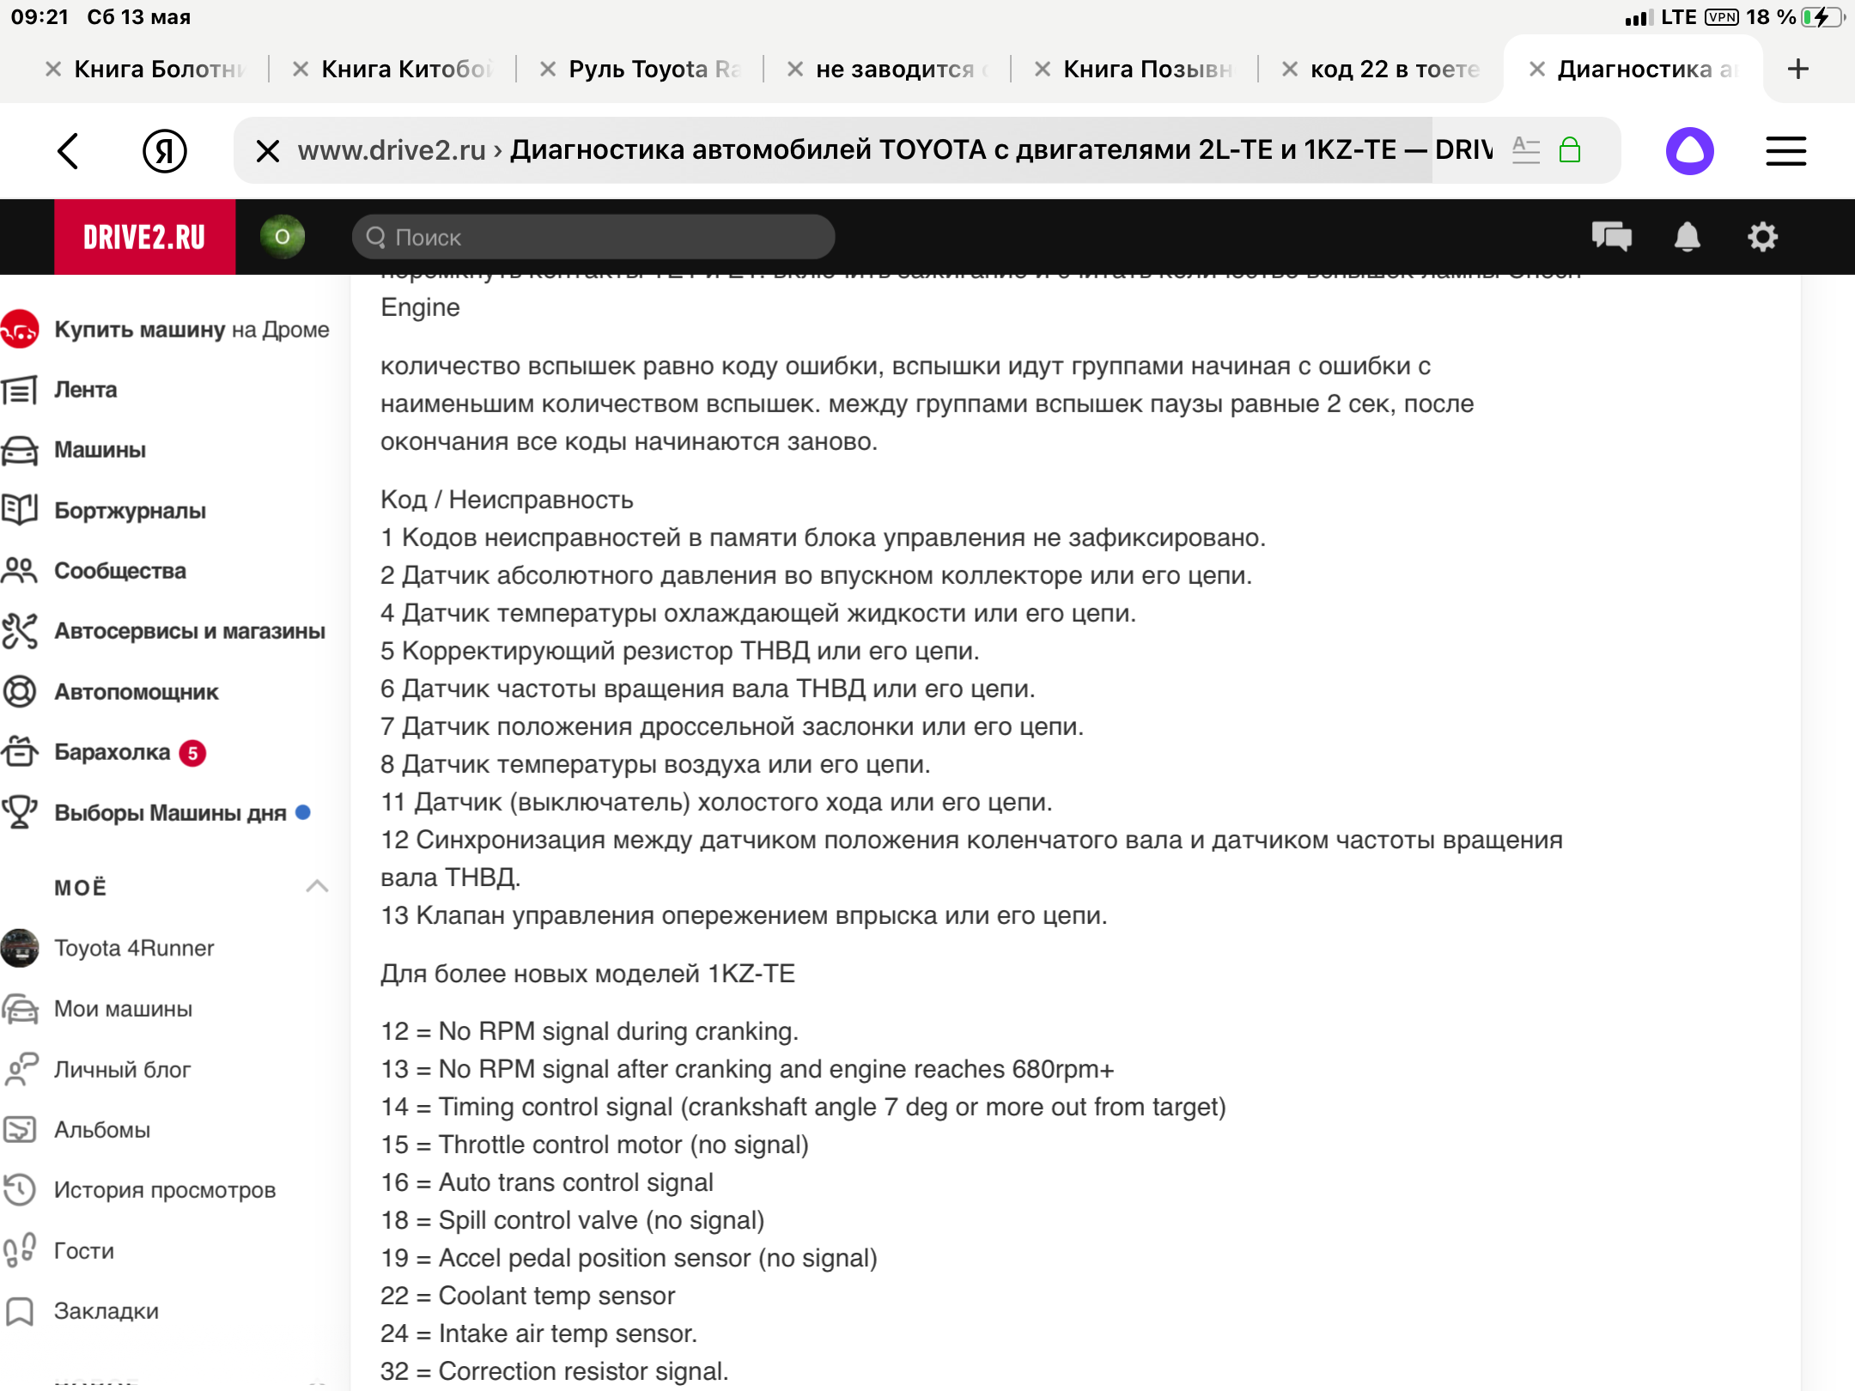The height and width of the screenshot is (1391, 1855).
Task: Open the browser hamburger menu
Action: click(x=1785, y=151)
